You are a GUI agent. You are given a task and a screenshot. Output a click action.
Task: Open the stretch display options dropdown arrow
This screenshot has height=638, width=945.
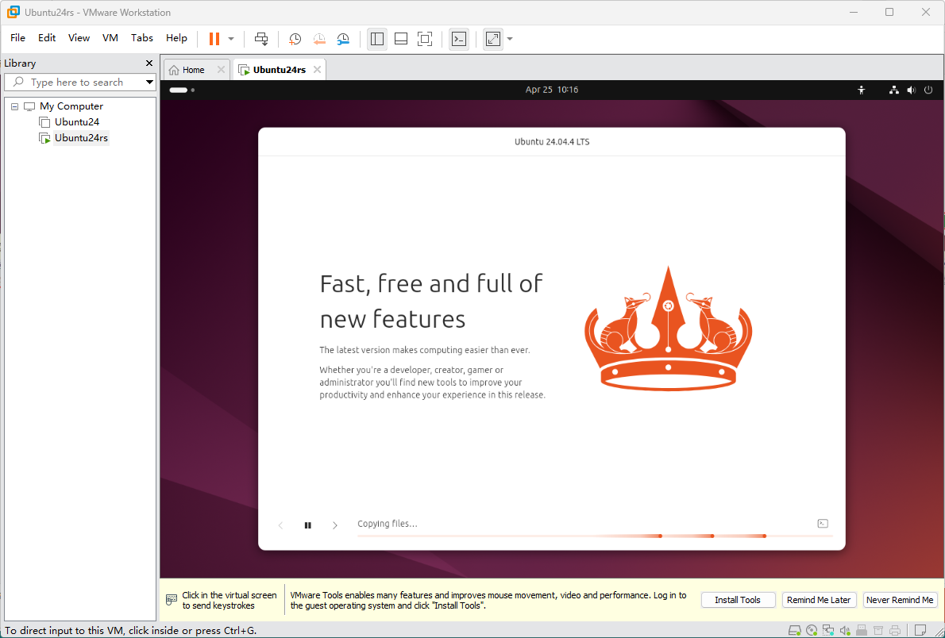(510, 39)
